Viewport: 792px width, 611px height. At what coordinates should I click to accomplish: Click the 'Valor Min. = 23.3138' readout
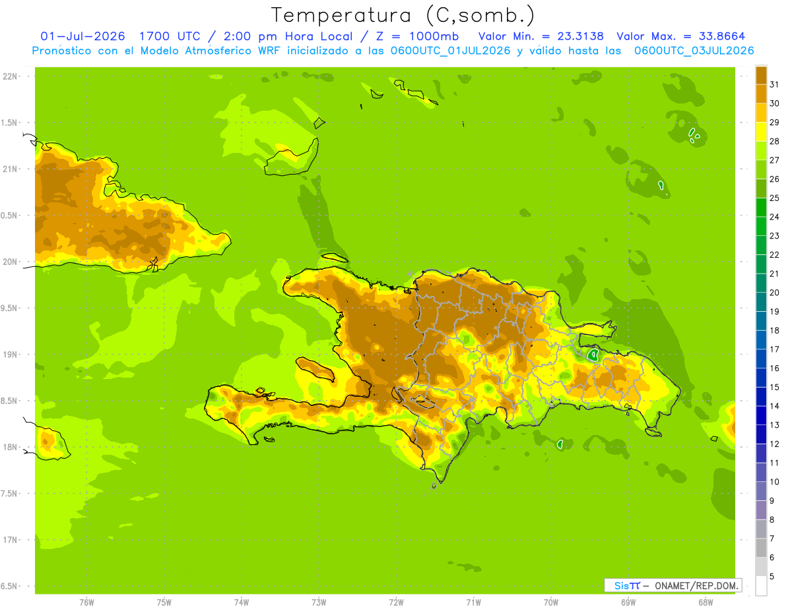point(541,36)
